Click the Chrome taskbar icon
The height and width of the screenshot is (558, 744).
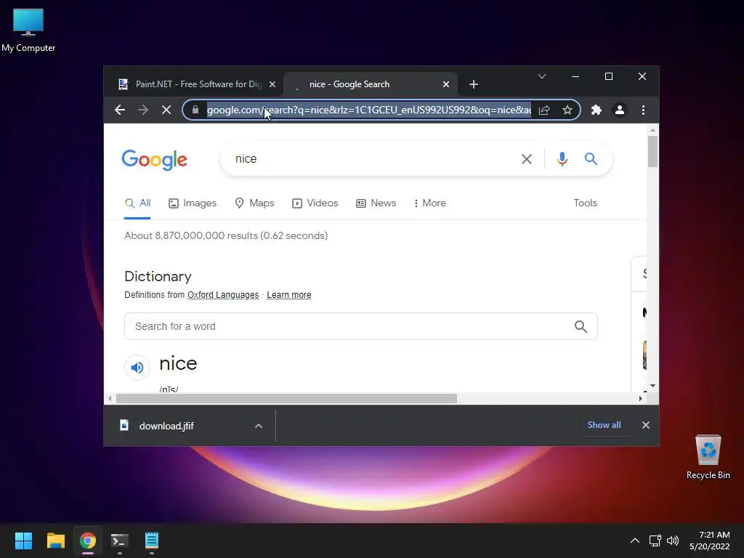click(88, 541)
